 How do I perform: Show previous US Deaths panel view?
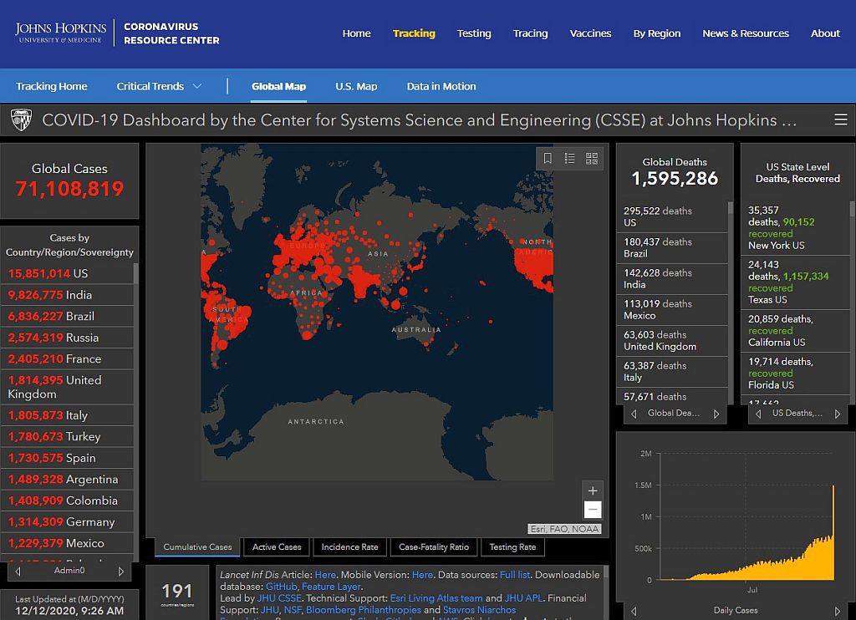[758, 414]
